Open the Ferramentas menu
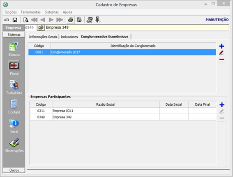 pos(30,12)
